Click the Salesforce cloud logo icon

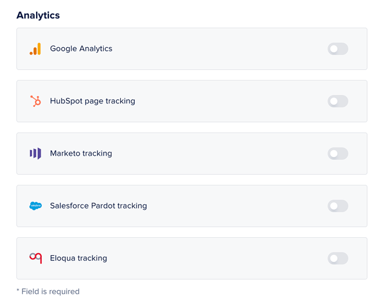pos(36,206)
